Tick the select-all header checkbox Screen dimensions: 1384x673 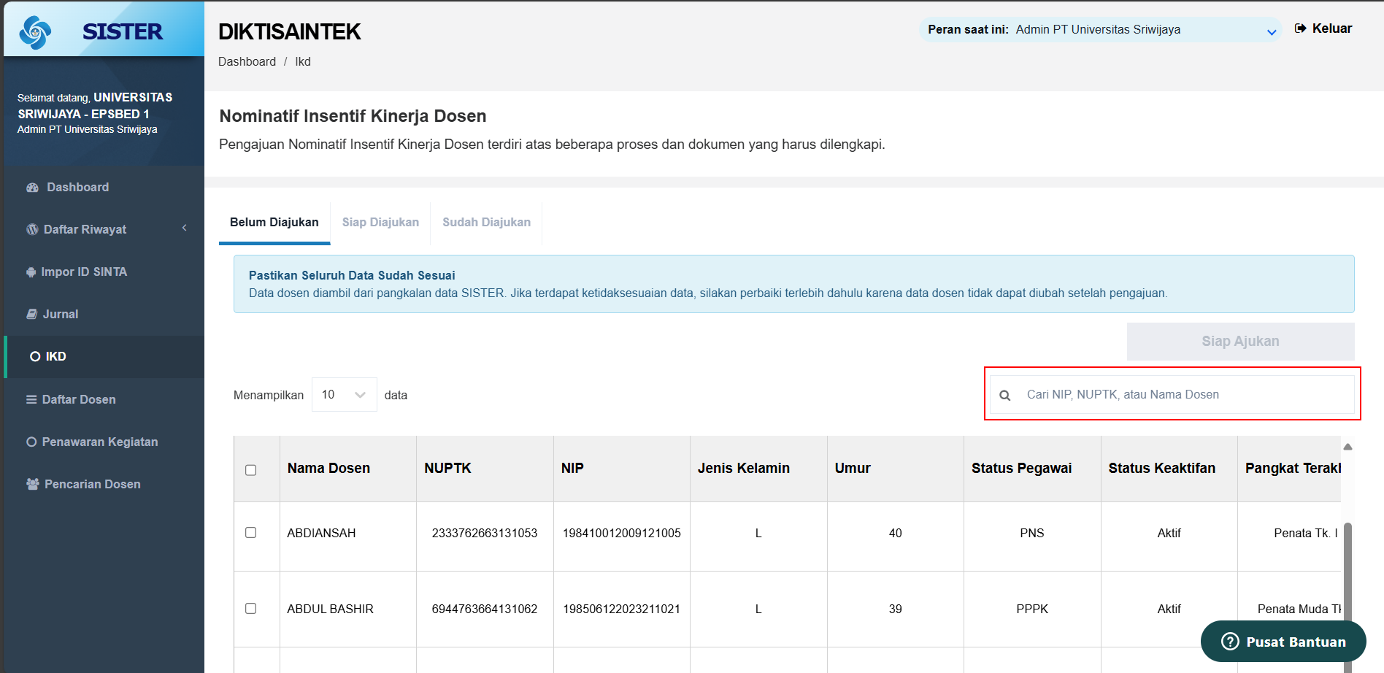point(251,470)
